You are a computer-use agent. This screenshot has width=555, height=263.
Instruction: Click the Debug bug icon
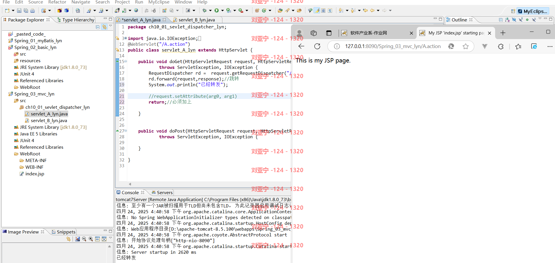tap(204, 11)
